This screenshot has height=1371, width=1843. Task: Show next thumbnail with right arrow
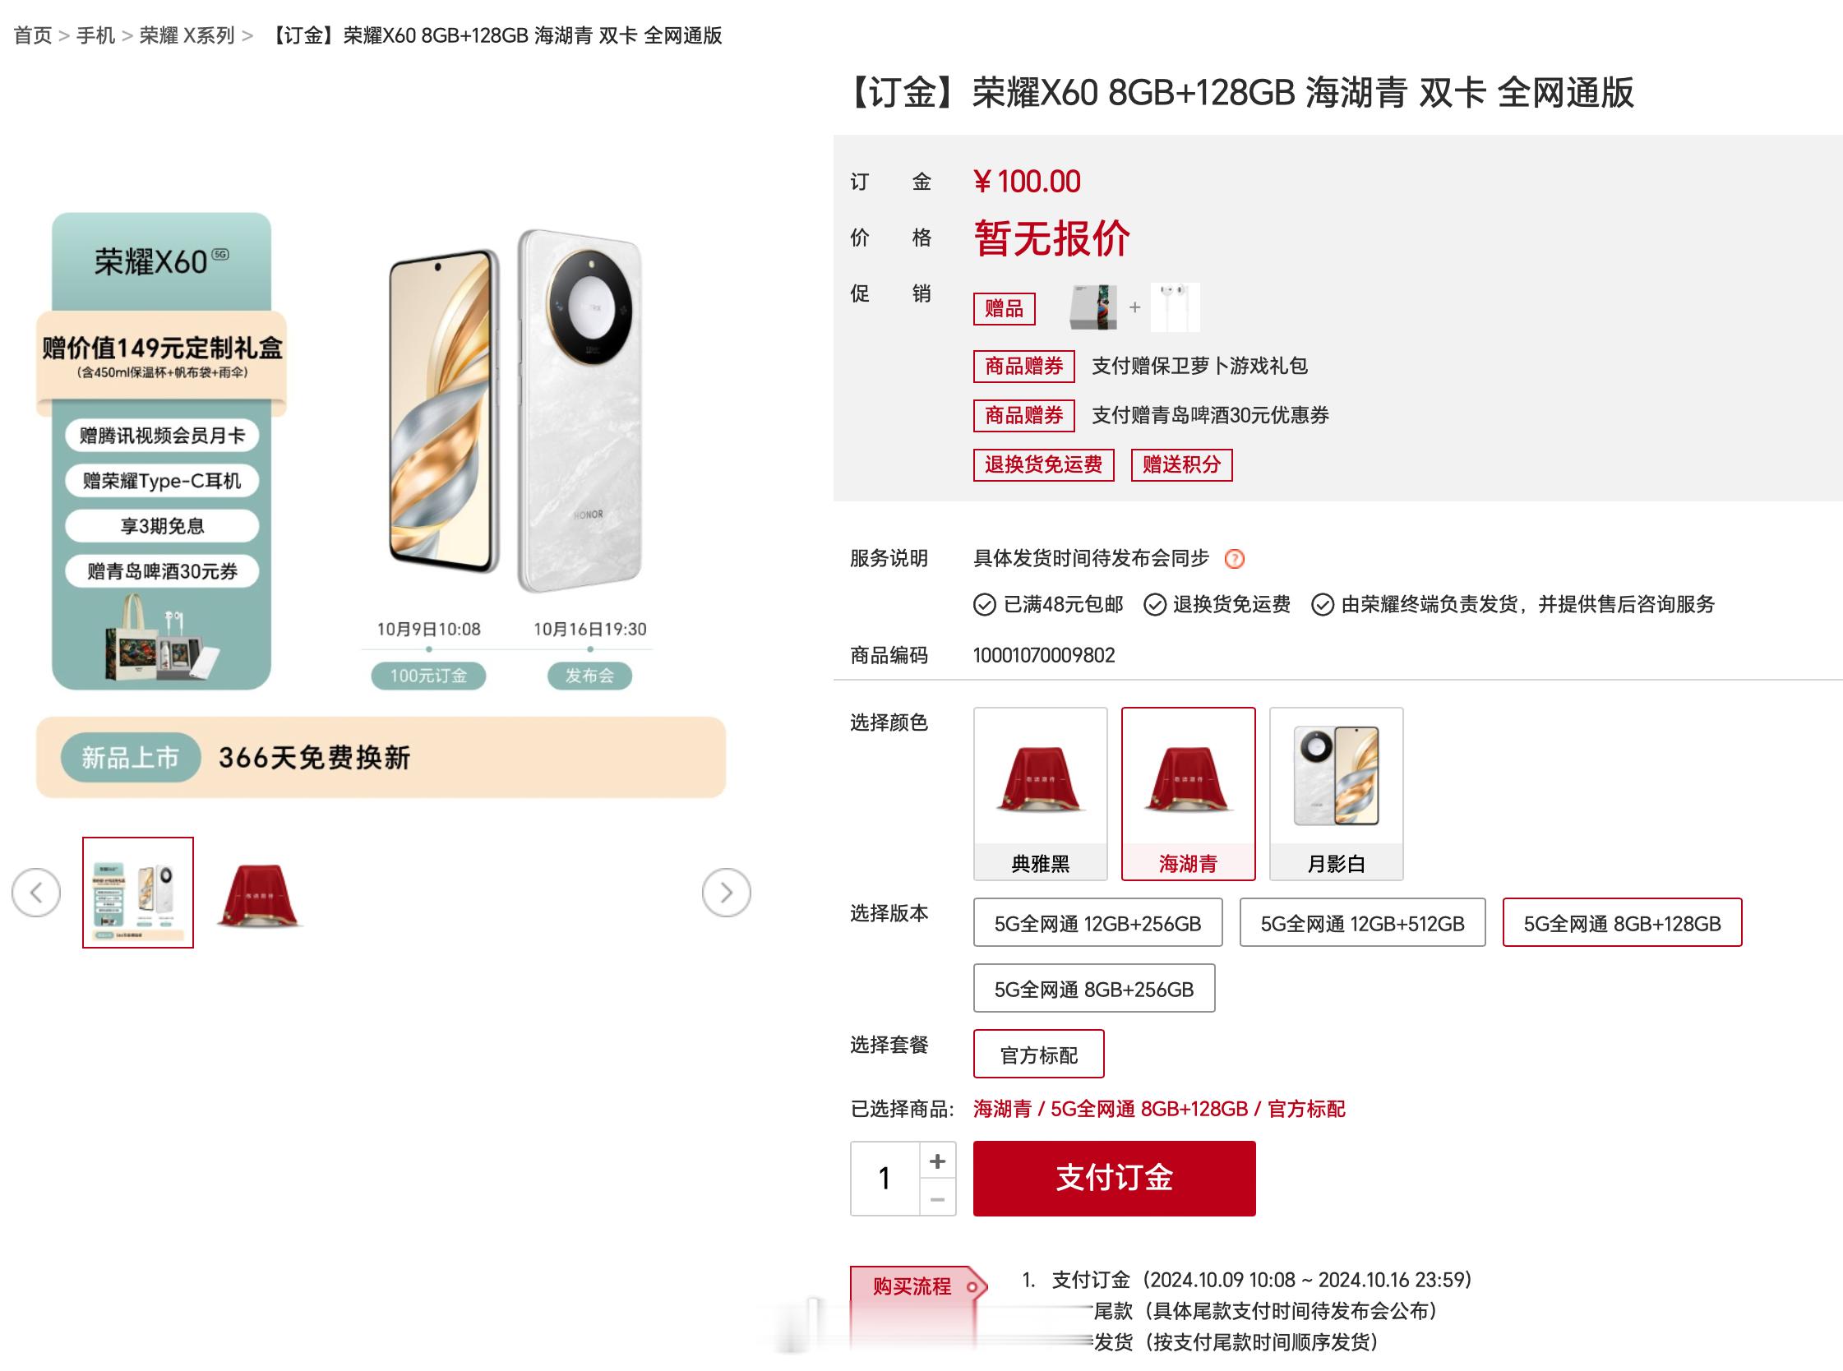[726, 892]
